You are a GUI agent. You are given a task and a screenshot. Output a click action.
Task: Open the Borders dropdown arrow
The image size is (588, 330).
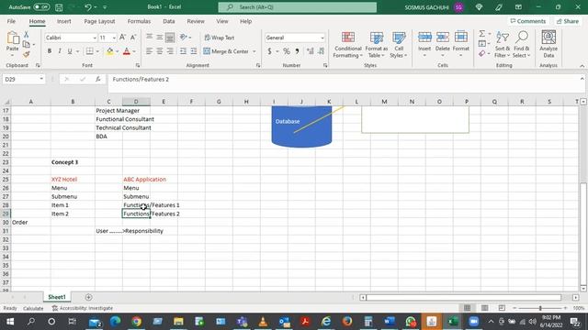point(97,51)
